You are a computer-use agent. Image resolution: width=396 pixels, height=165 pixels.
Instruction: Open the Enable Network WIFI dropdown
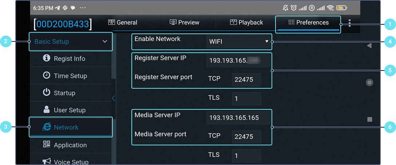[239, 41]
